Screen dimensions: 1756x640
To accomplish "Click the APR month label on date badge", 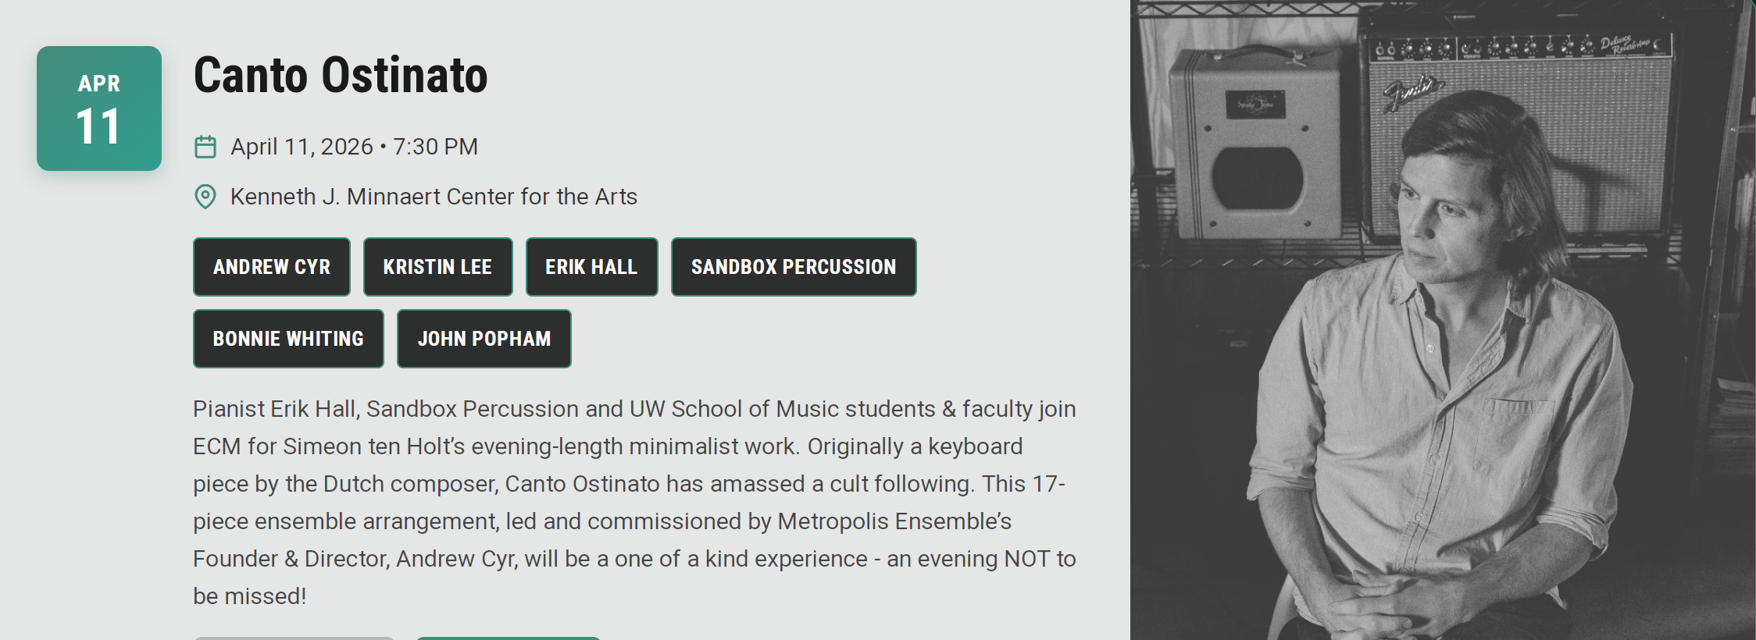I will [99, 84].
